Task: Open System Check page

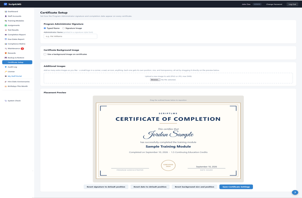Action: [17, 101]
